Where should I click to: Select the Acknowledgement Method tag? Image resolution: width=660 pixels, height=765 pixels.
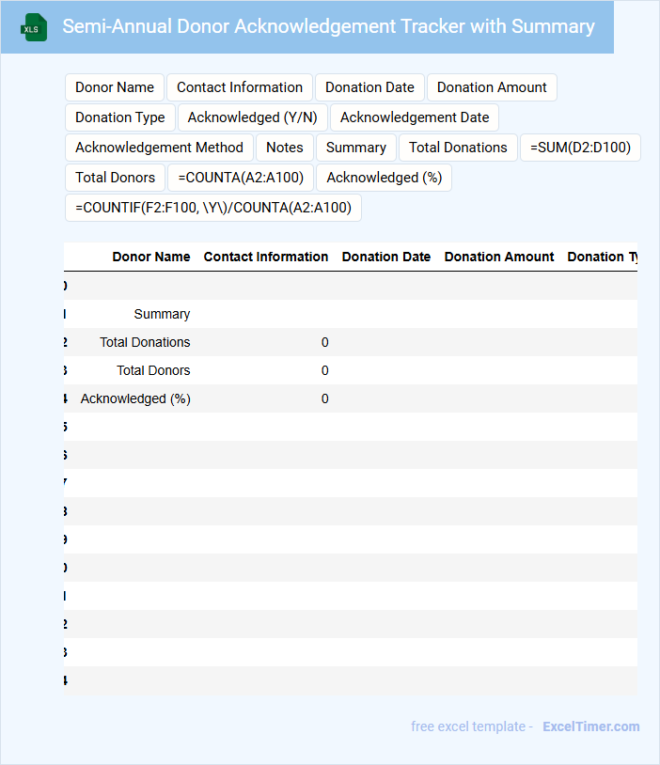click(159, 148)
